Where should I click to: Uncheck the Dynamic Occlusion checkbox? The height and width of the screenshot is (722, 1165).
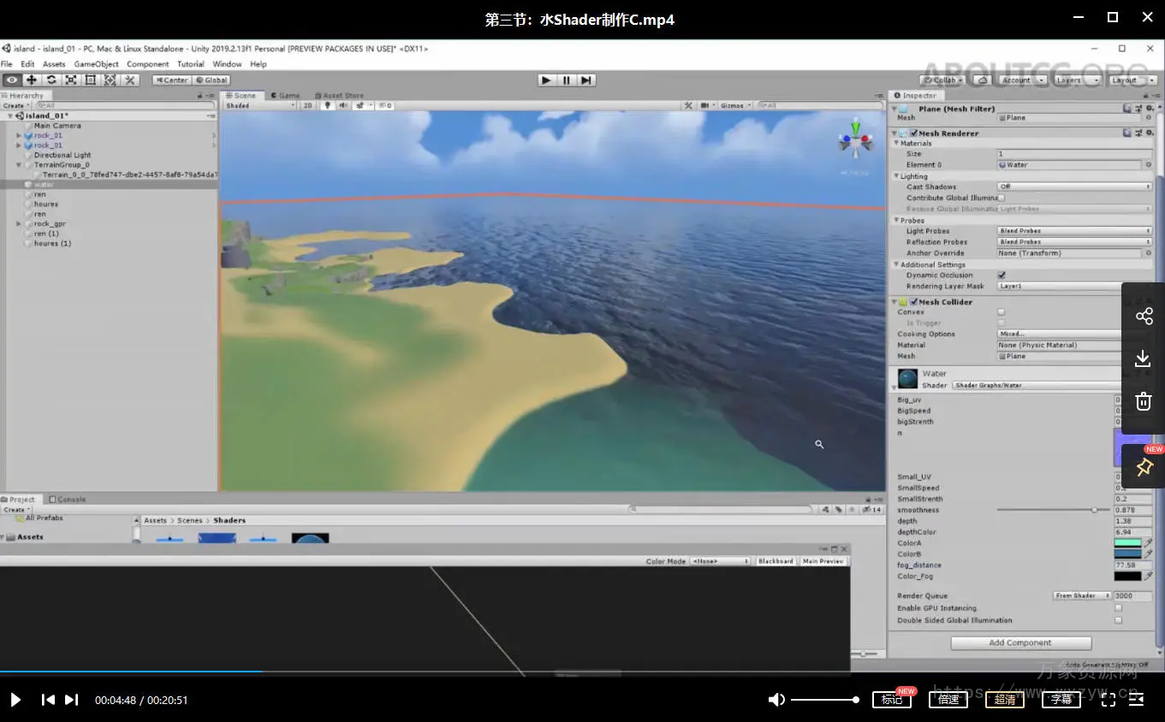(x=1002, y=275)
